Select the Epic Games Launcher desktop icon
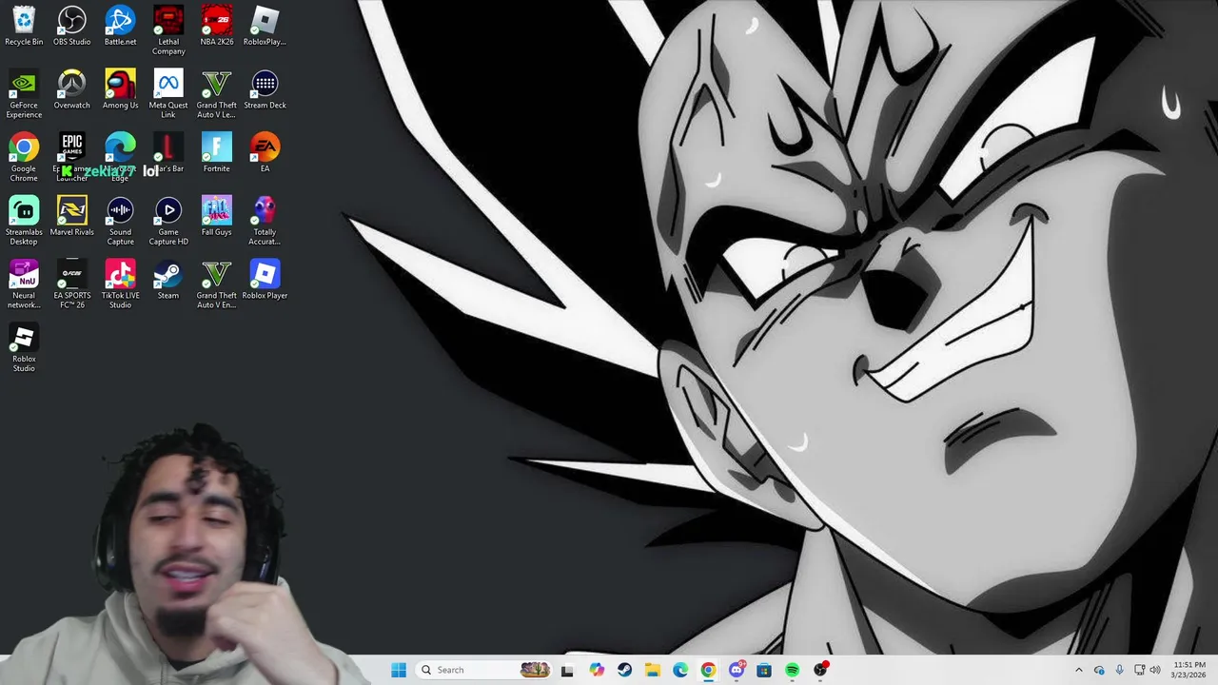1218x685 pixels. tap(72, 157)
